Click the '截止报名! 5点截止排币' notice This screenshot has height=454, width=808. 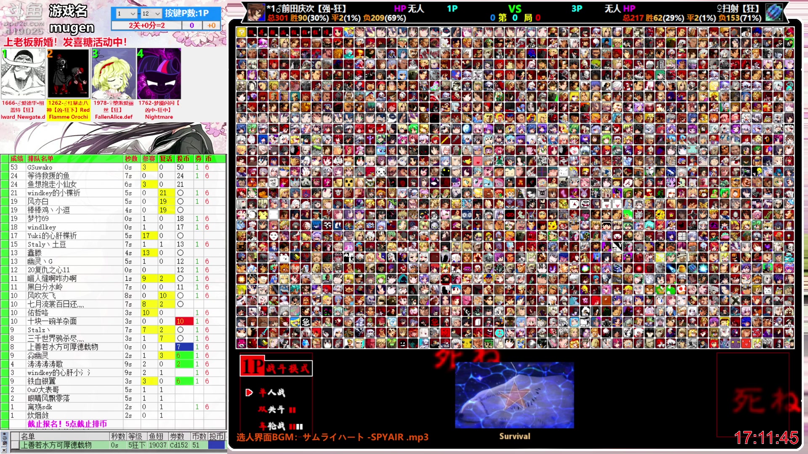tap(67, 424)
